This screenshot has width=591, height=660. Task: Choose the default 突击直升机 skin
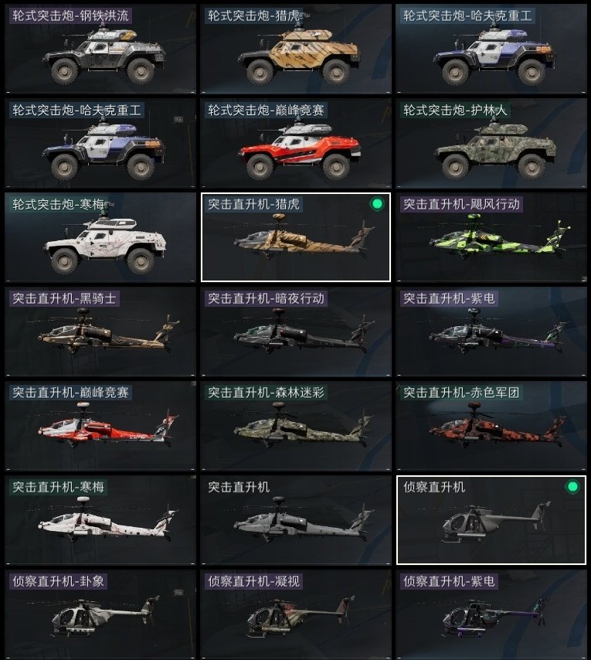pyautogui.click(x=296, y=520)
